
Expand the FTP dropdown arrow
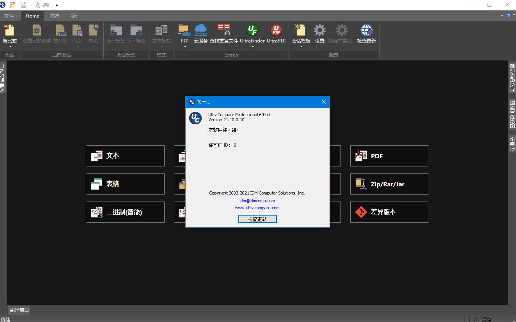pos(184,47)
